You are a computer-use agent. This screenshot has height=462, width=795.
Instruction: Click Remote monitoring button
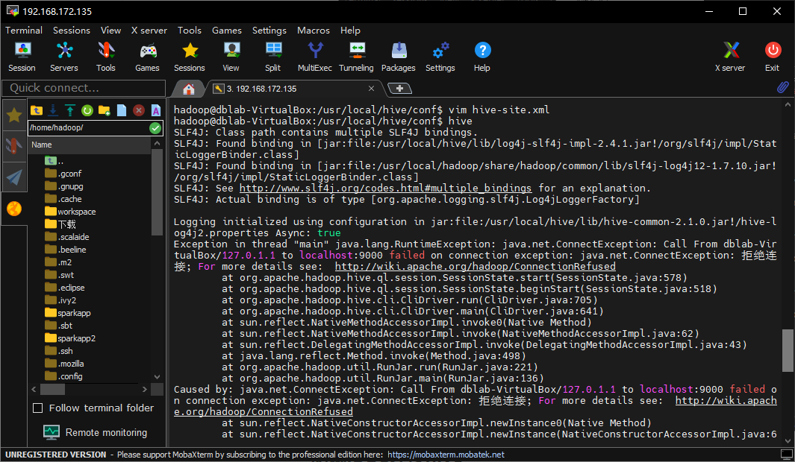(x=96, y=433)
